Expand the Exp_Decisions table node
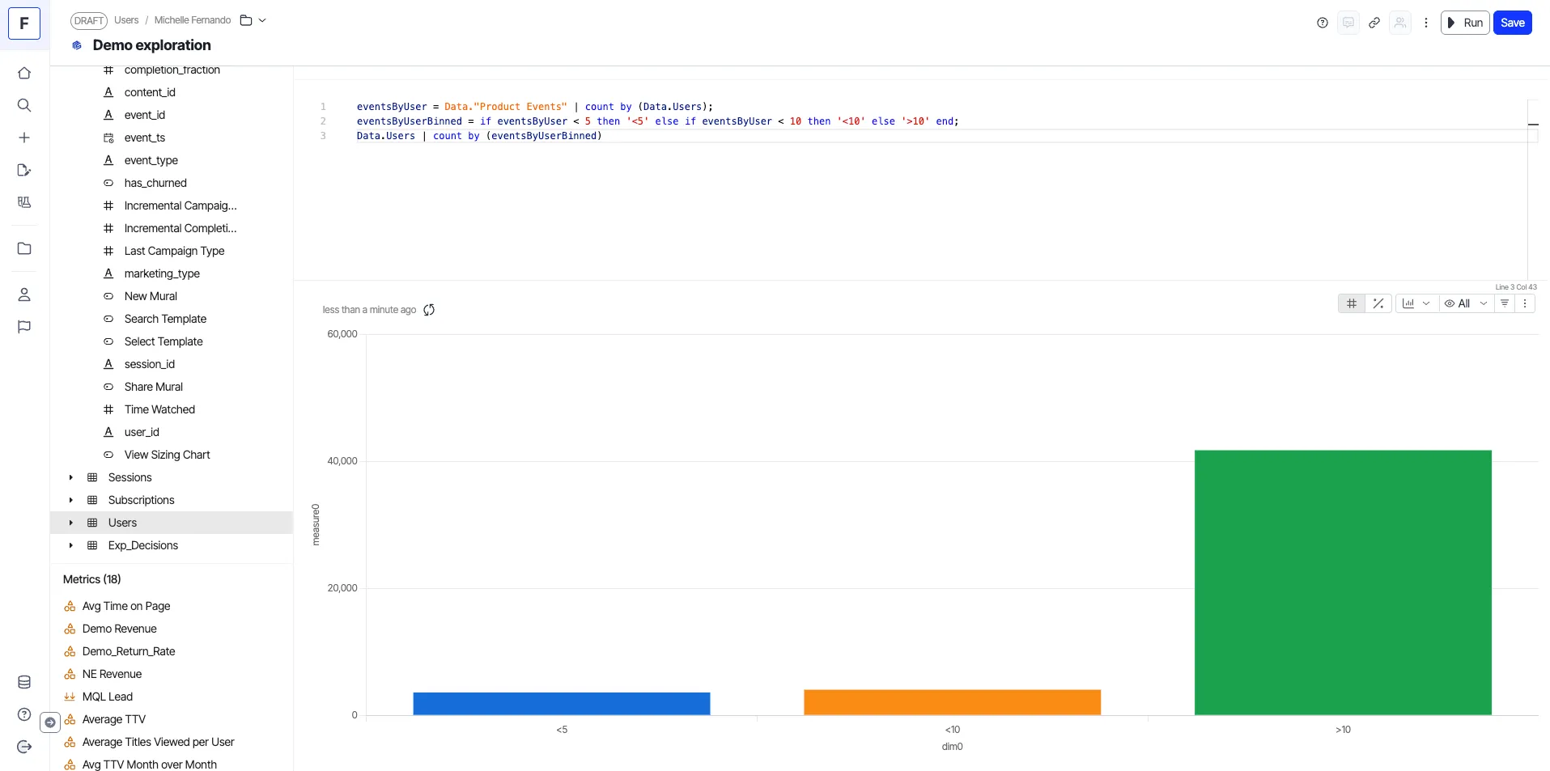Viewport: 1550px width, 771px height. [x=71, y=545]
